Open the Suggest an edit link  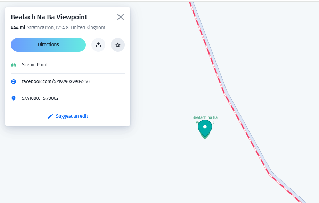72,116
